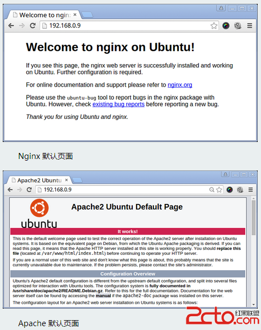Open the color wheel extension in Apache window
The height and width of the screenshot is (330, 261).
tap(230, 190)
